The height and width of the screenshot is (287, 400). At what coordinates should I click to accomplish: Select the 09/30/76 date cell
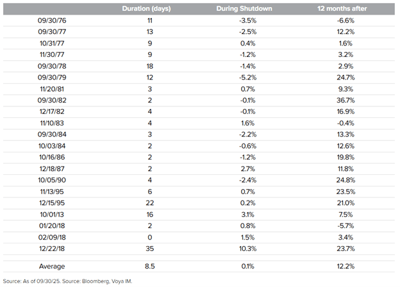click(51, 21)
